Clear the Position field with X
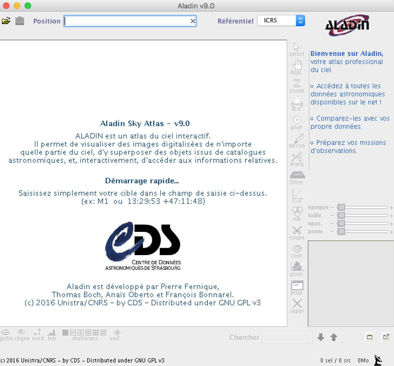Screen dimensions: 394x366 (x=193, y=21)
